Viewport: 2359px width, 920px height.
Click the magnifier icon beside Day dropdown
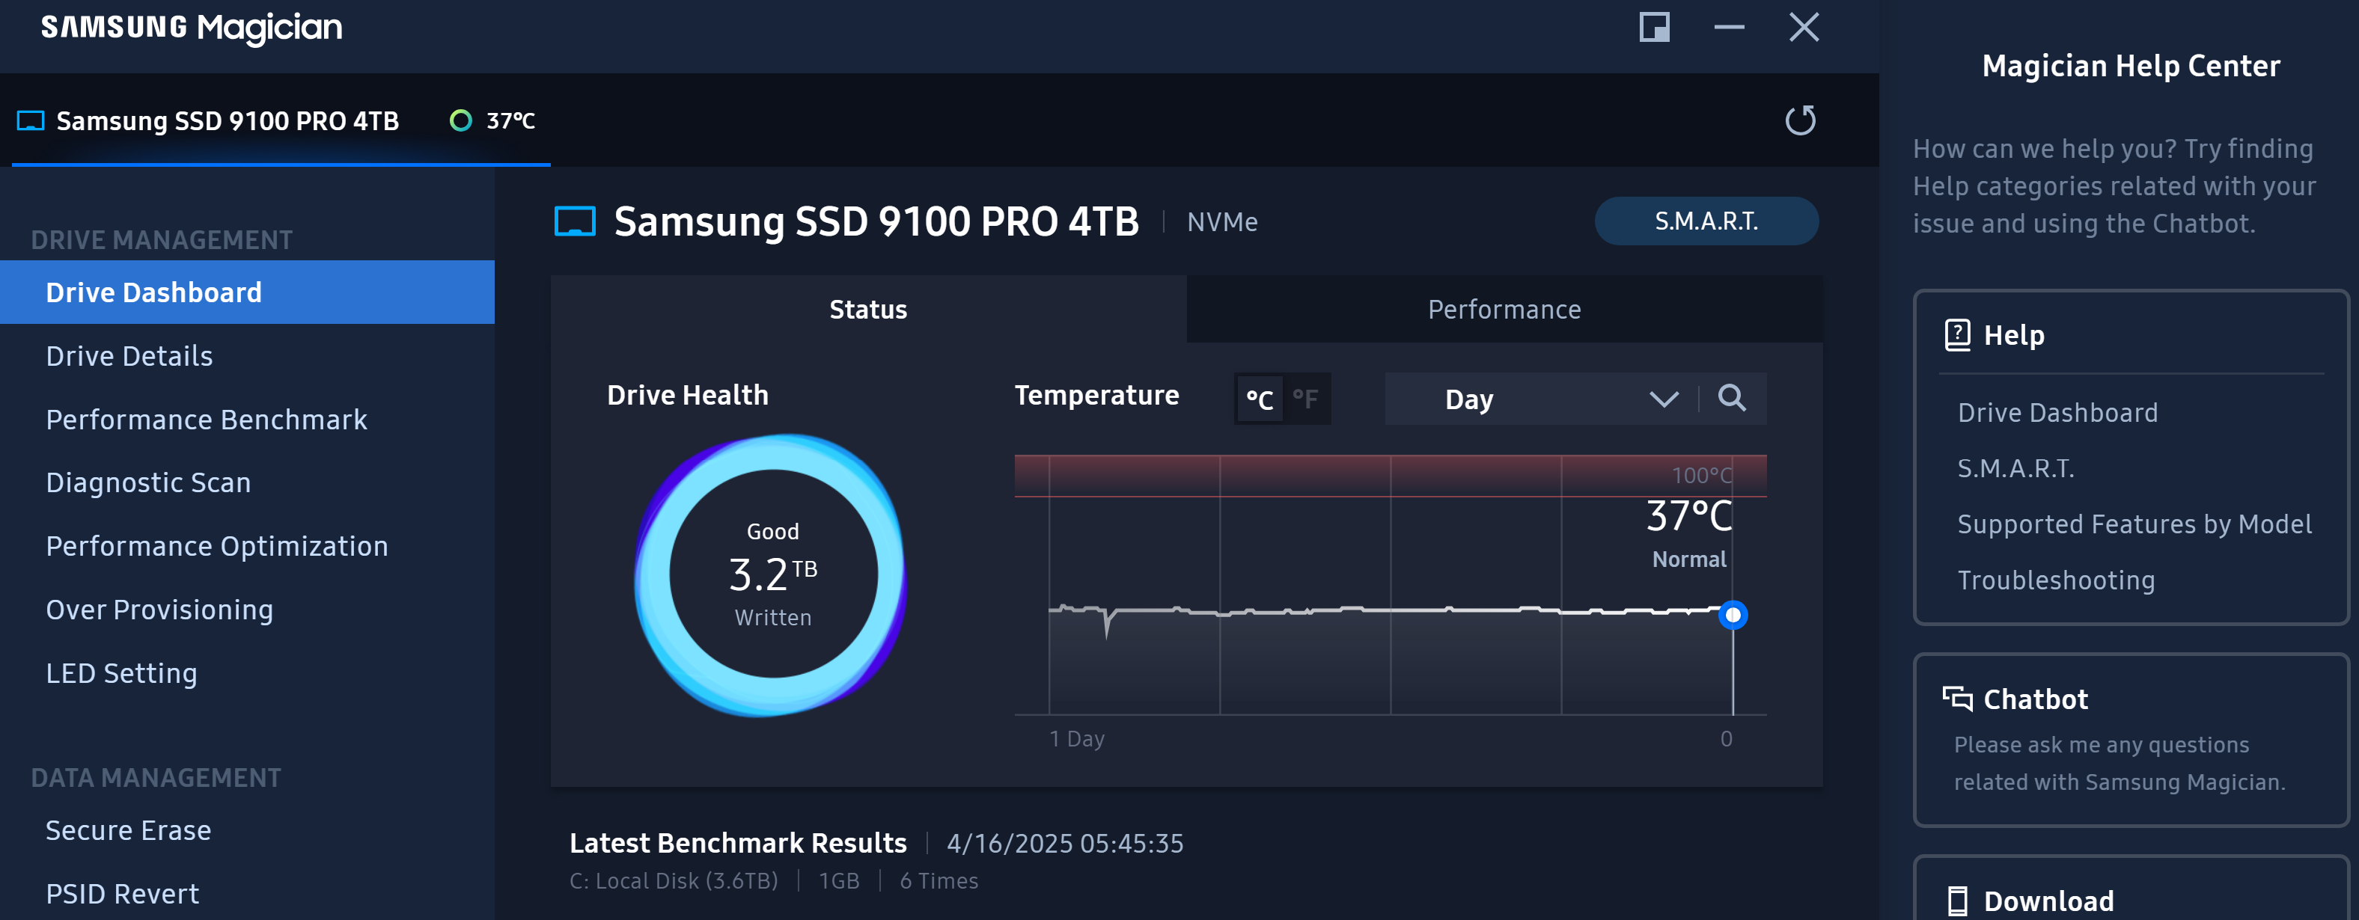tap(1731, 398)
